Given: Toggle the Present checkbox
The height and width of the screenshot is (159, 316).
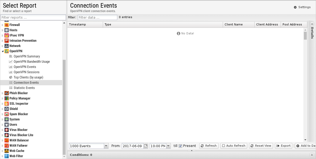Looking at the screenshot, I should click(x=180, y=146).
